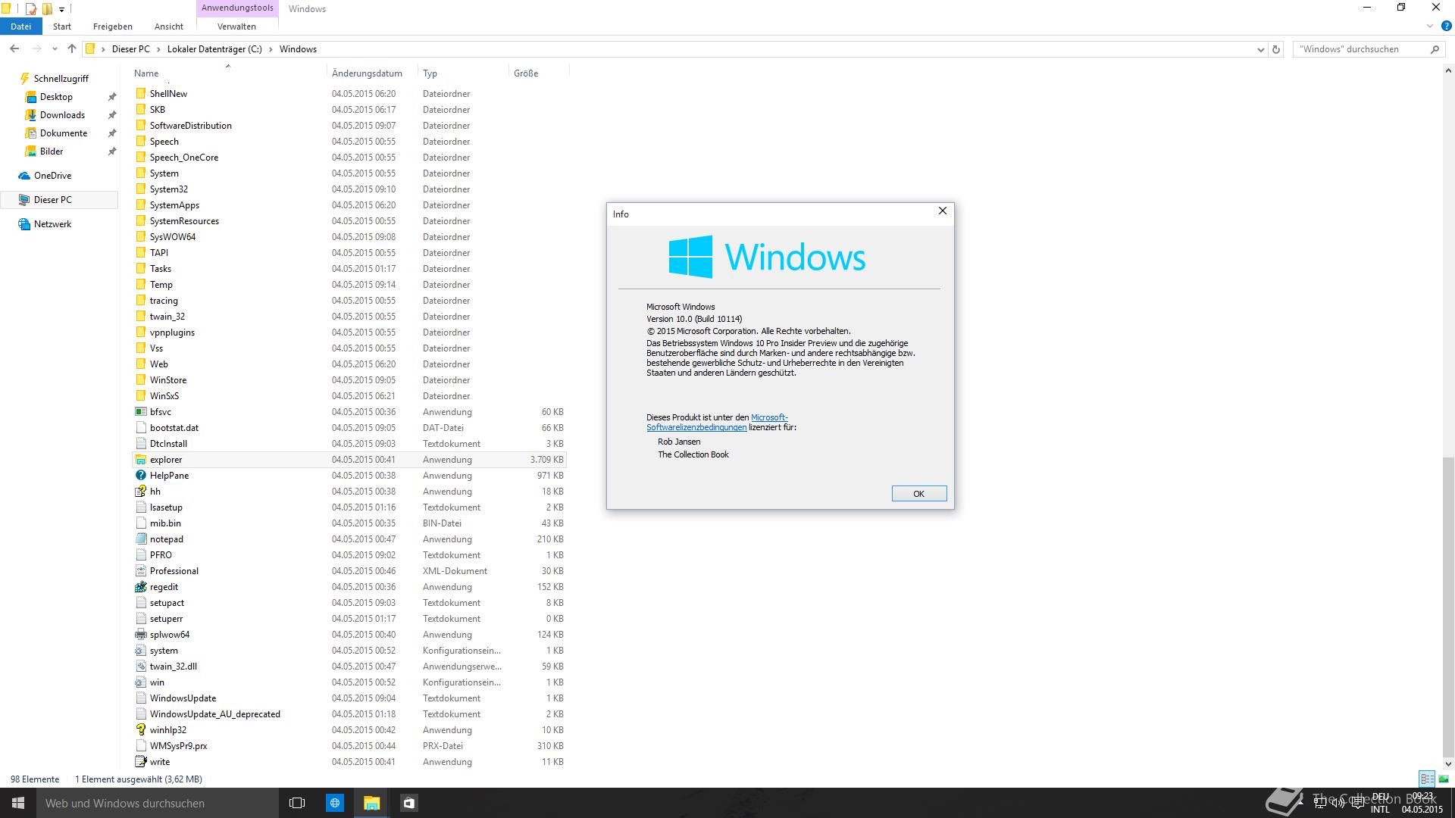Click OK in the Info dialog
This screenshot has width=1455, height=818.
tap(918, 494)
